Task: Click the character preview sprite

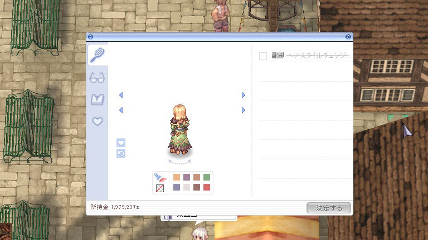Action: click(179, 130)
